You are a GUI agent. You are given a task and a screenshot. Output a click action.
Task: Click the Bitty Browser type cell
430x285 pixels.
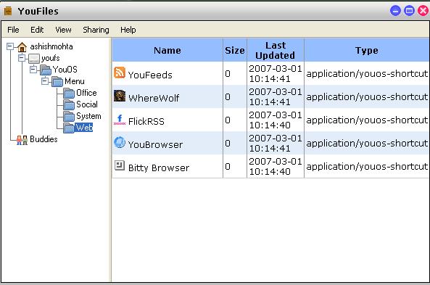367,167
